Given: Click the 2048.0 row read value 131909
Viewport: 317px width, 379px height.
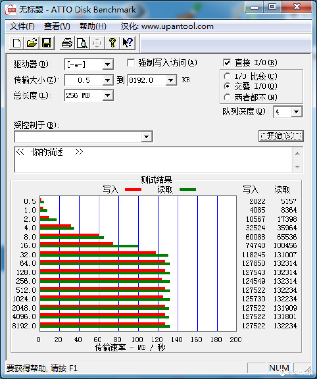Looking at the screenshot, I should click(x=285, y=308).
